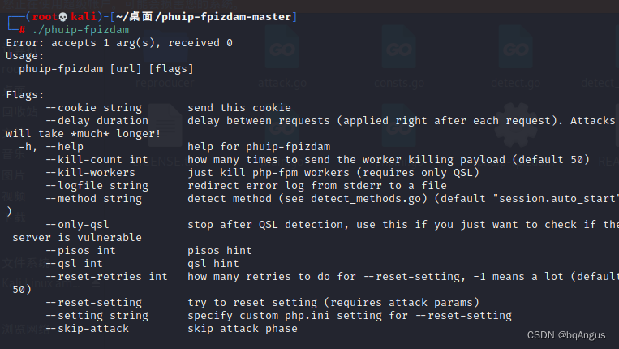Click the --skip-attack flag text

[x=88, y=329]
